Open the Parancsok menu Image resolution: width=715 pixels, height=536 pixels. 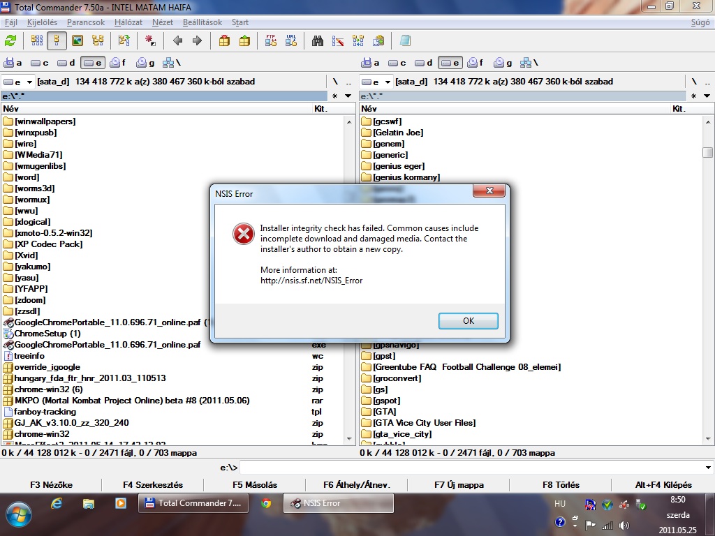(x=86, y=22)
